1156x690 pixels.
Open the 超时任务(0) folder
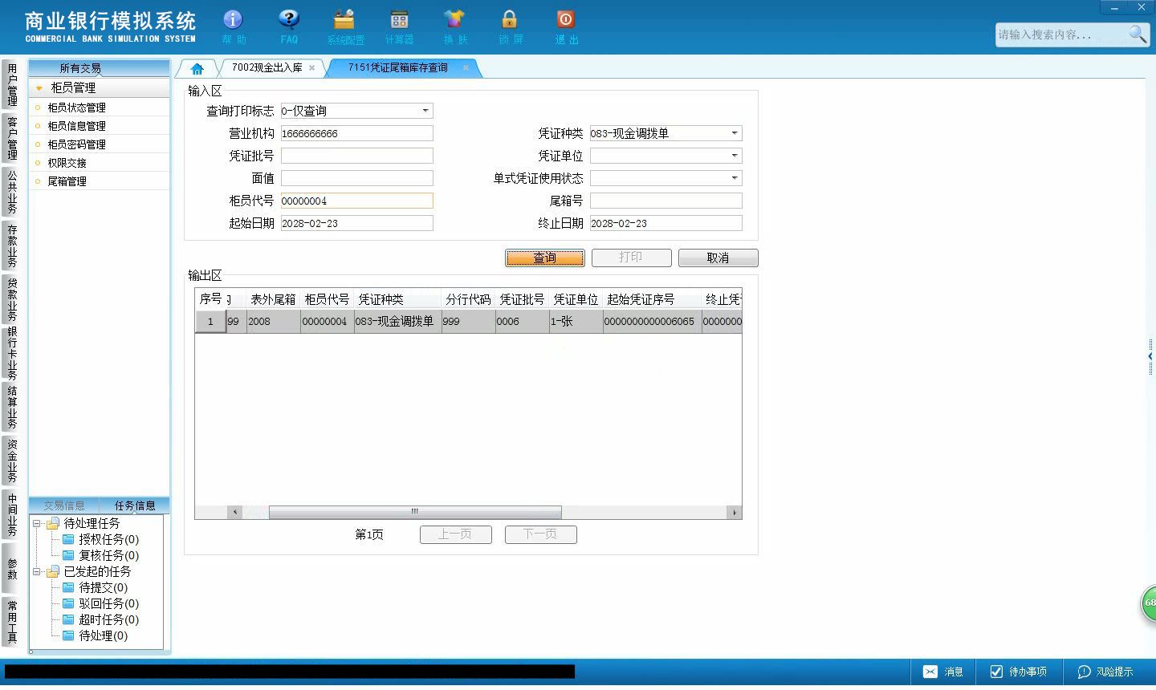coord(100,619)
